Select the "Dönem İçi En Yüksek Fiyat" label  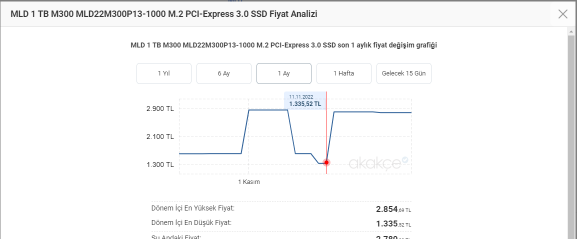[193, 208]
